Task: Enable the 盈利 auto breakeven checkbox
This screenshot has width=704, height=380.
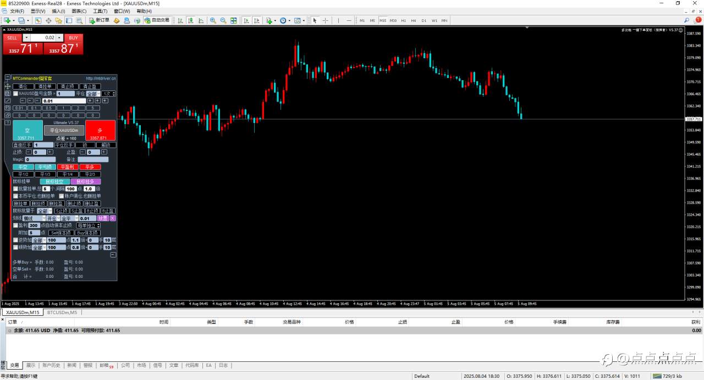Action: pos(15,225)
